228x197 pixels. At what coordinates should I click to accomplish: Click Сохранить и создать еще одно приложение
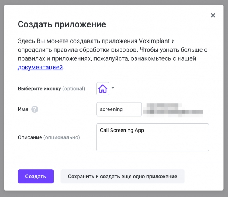pyautogui.click(x=122, y=177)
